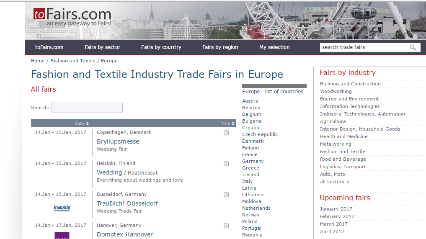
Task: Open Fashion and Textile breadcrumb
Action: [73, 61]
